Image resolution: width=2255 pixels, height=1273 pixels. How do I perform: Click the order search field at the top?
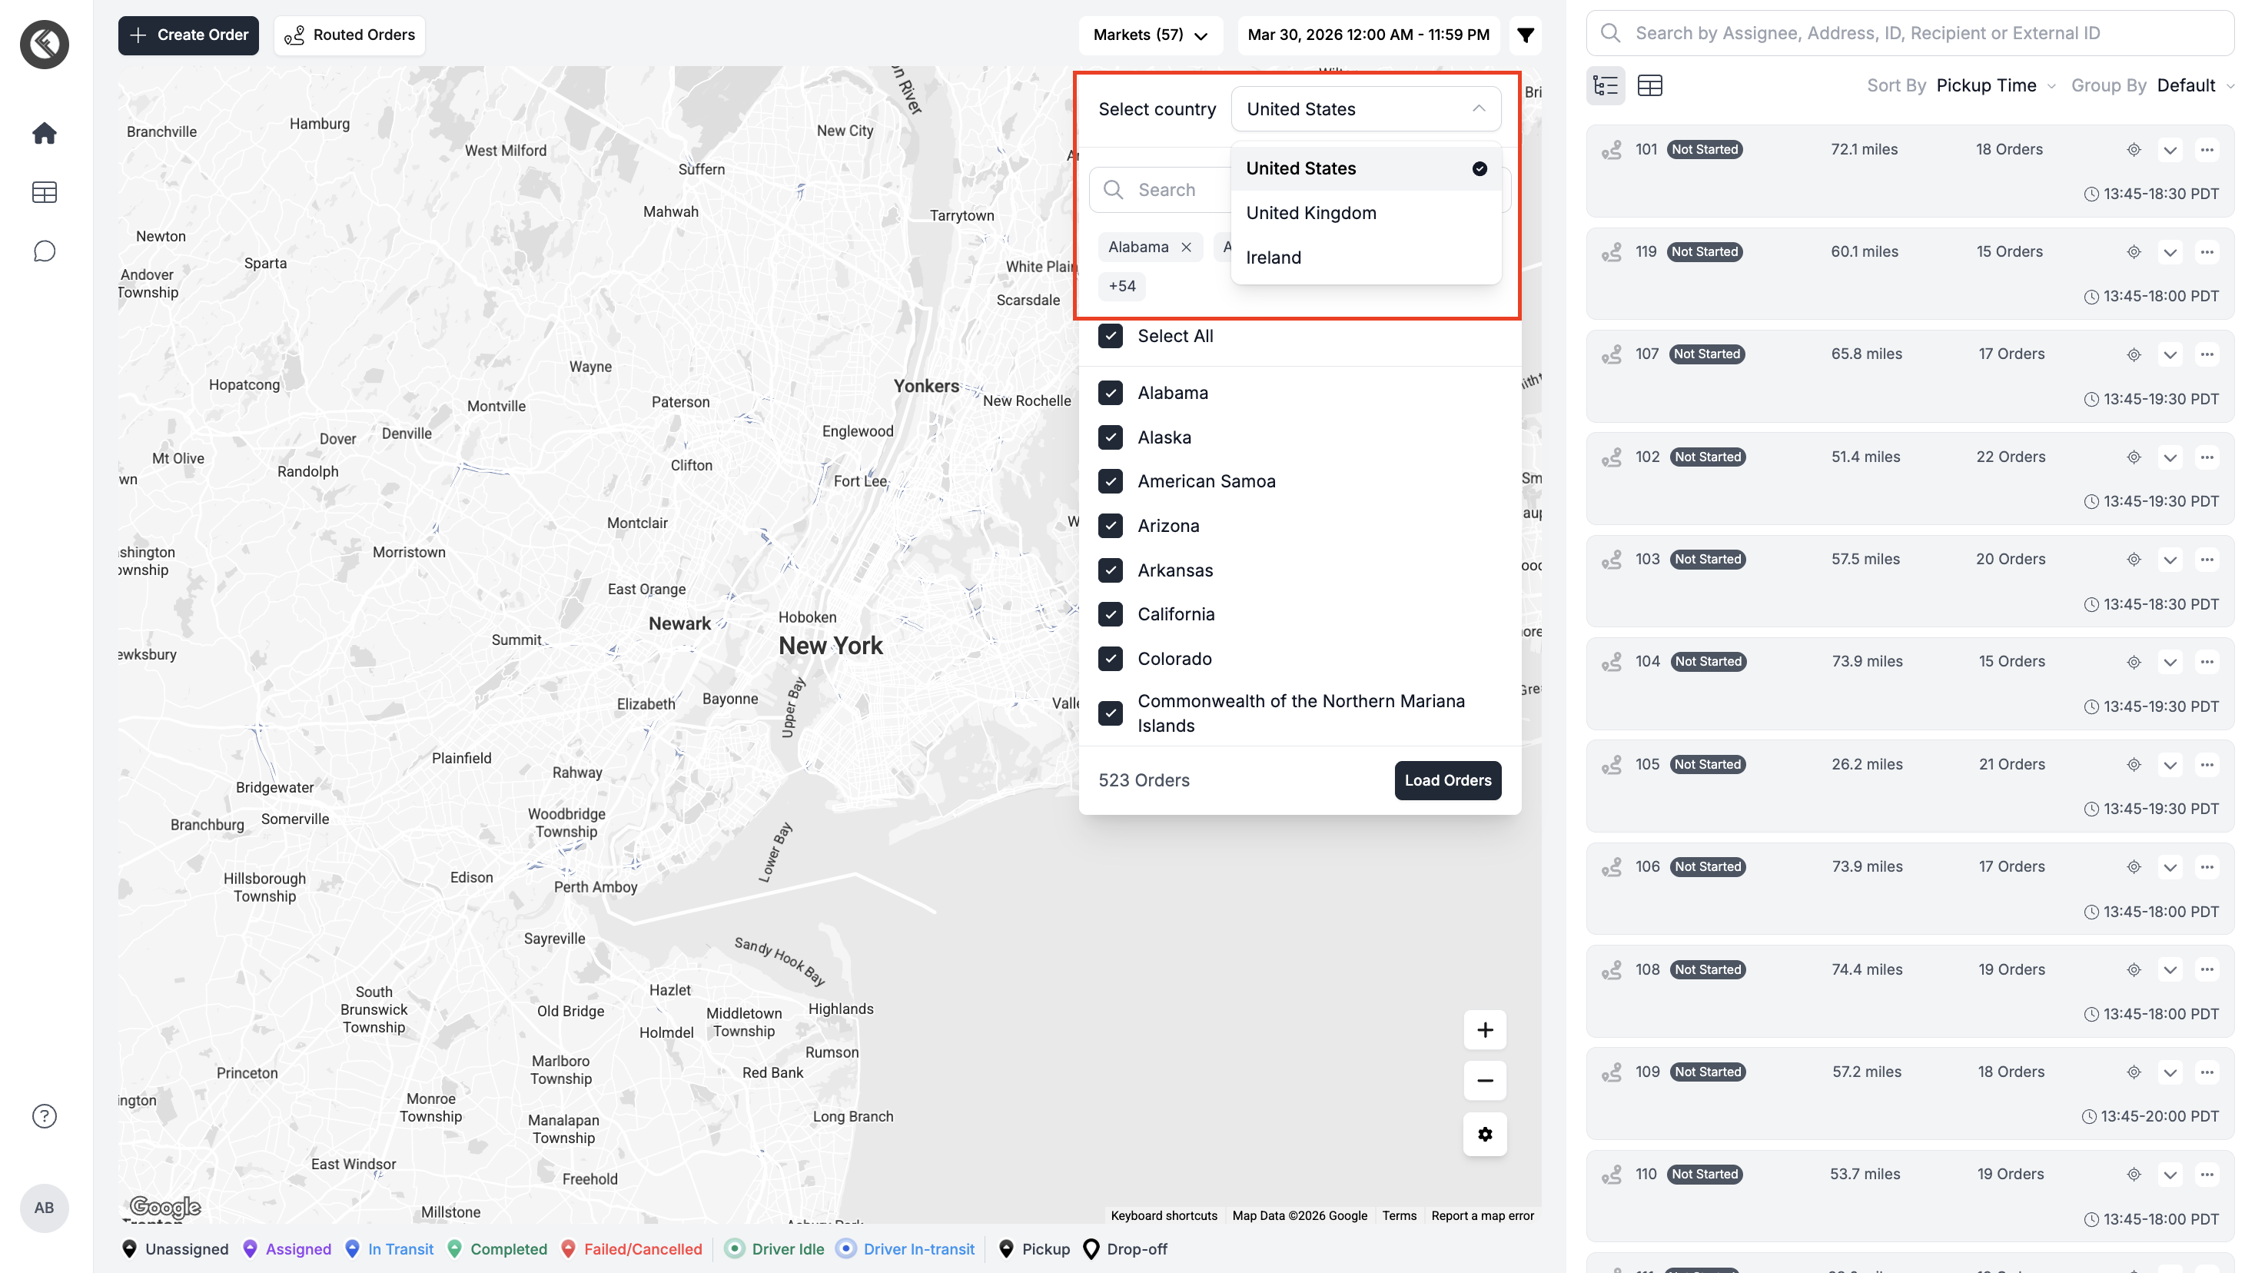pyautogui.click(x=1908, y=33)
